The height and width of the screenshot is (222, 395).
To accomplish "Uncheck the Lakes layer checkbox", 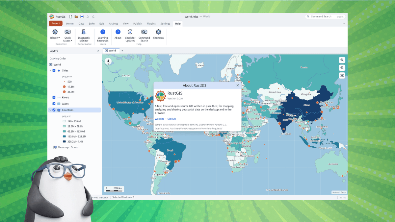I will point(54,104).
